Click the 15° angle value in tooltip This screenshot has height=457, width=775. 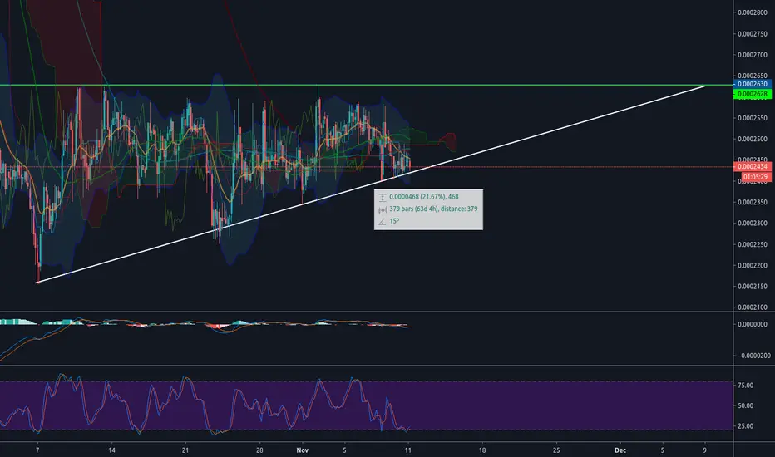coord(394,221)
